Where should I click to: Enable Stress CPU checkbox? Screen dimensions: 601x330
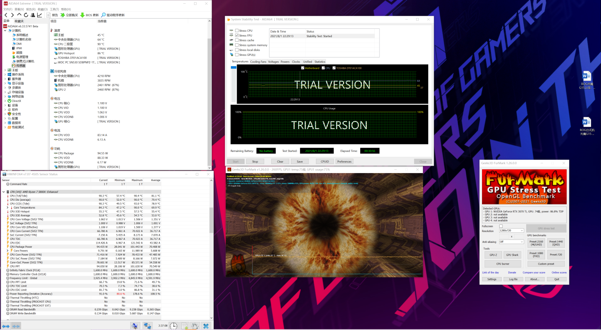tap(237, 31)
